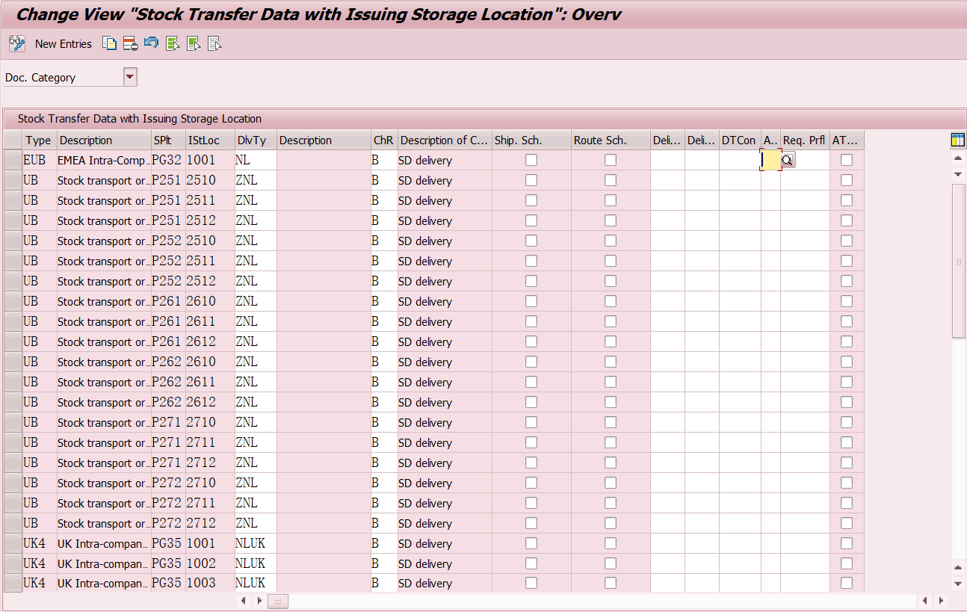Click the IStLoc value 2611 for P261
This screenshot has height=612, width=967.
click(210, 321)
